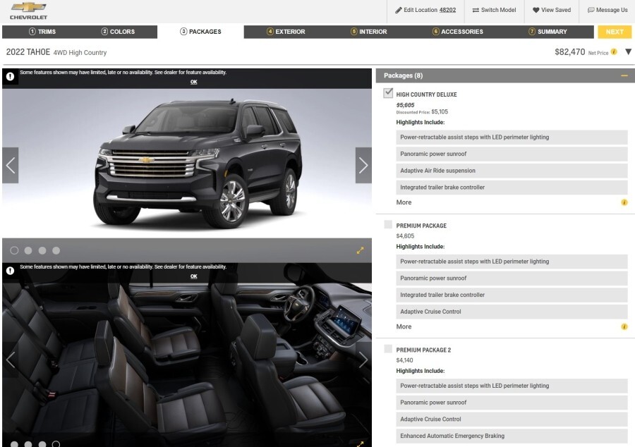Click Adaptive Cruise Control under Premium Package 2

pyautogui.click(x=512, y=419)
